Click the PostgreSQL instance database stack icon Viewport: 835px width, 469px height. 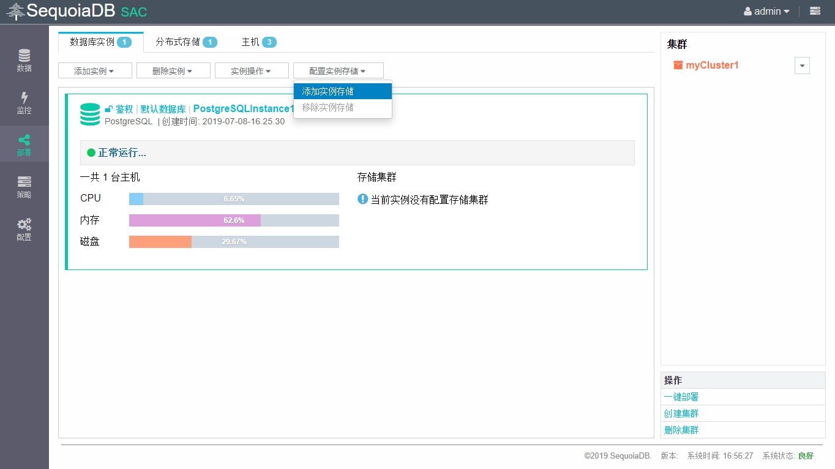pos(90,114)
